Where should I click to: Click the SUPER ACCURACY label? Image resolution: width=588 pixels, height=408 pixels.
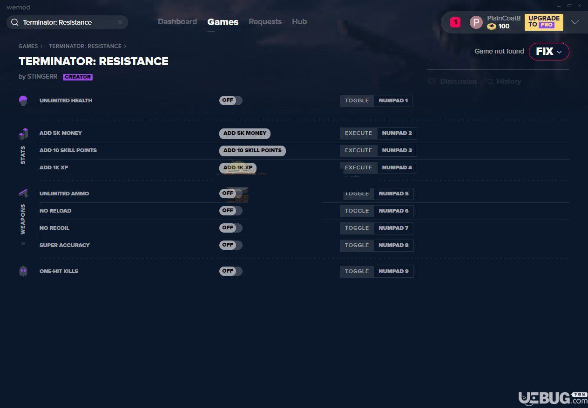(x=65, y=245)
